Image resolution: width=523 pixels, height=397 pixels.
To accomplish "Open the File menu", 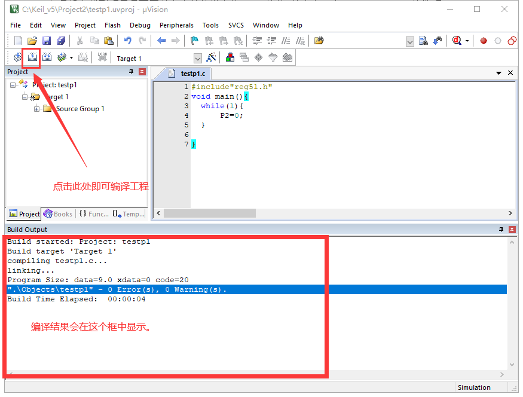I will (16, 25).
